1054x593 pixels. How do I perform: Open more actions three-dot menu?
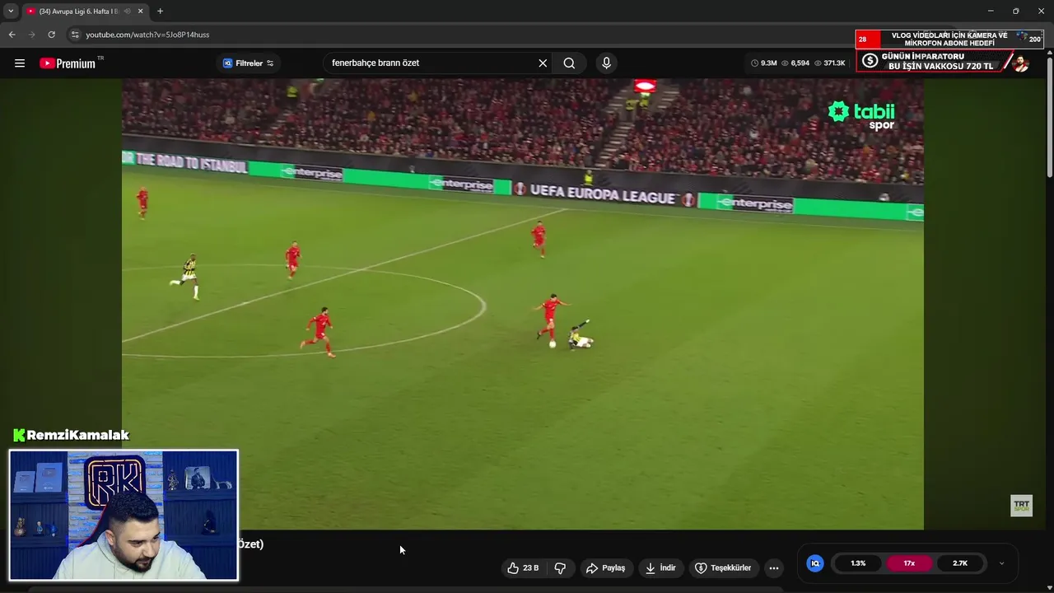(x=773, y=567)
